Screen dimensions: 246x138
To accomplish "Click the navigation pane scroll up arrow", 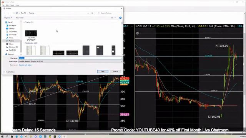I will (x=21, y=21).
